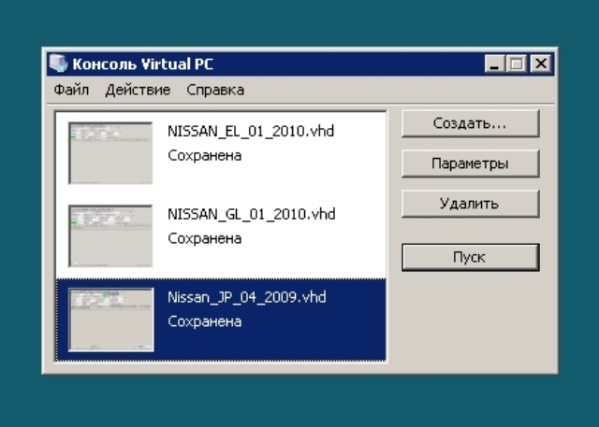Click the Удалить button
Image resolution: width=599 pixels, height=427 pixels.
click(470, 203)
